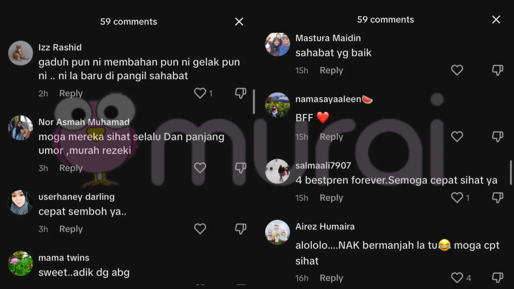Dislike Izz Rashid's comment with thumbs-down
Image resolution: width=514 pixels, height=289 pixels.
[x=240, y=93]
